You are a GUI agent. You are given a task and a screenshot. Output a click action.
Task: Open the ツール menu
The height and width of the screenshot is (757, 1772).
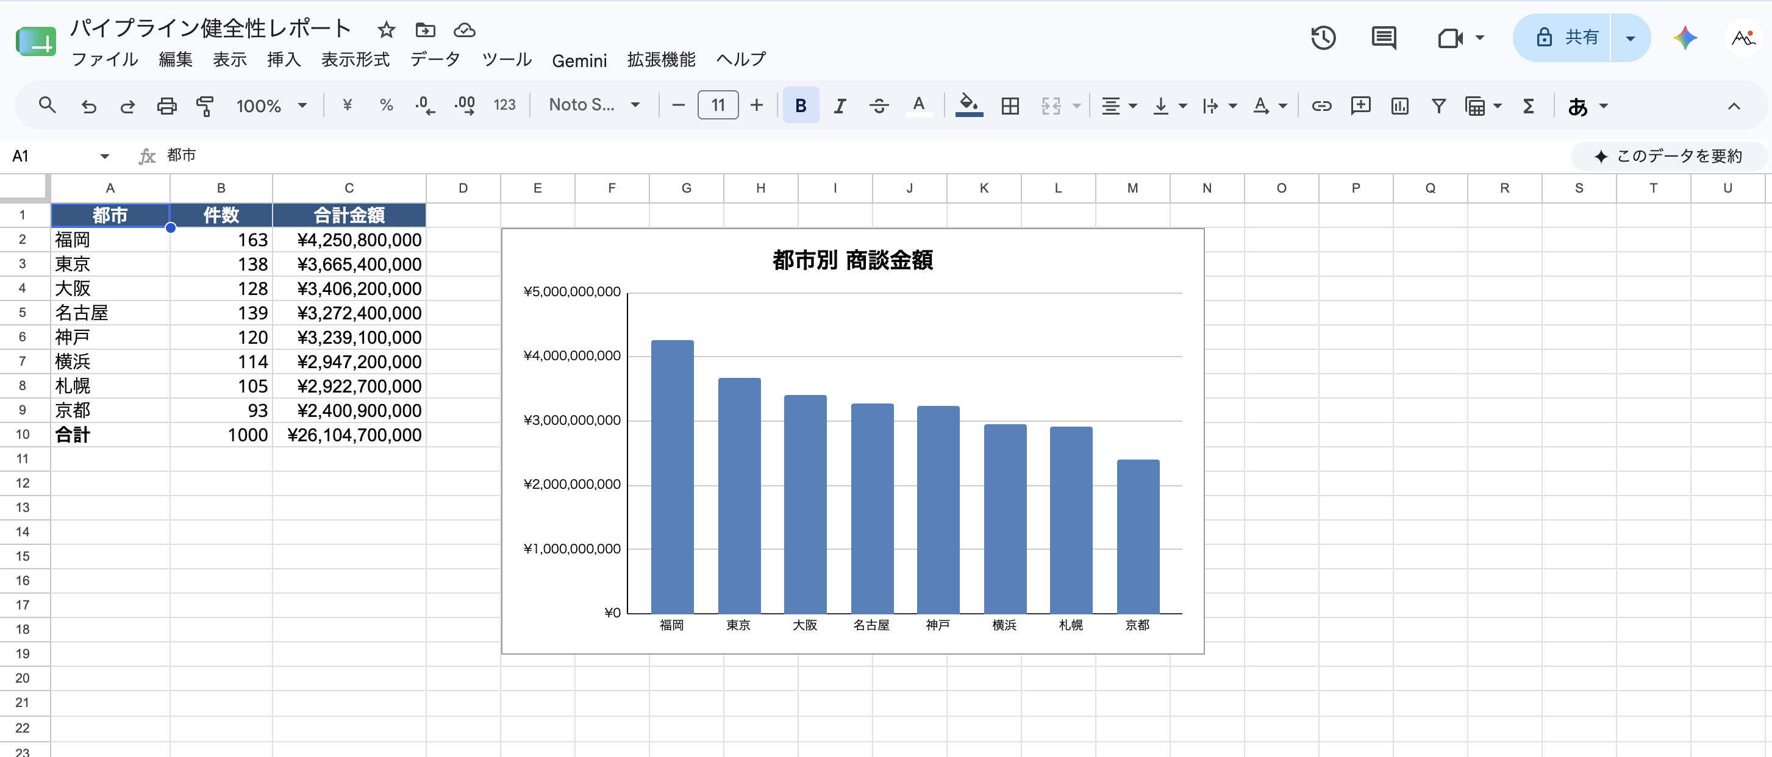pyautogui.click(x=507, y=60)
